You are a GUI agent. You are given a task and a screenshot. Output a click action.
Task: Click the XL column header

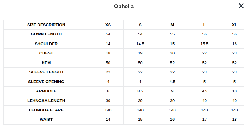[234, 25]
